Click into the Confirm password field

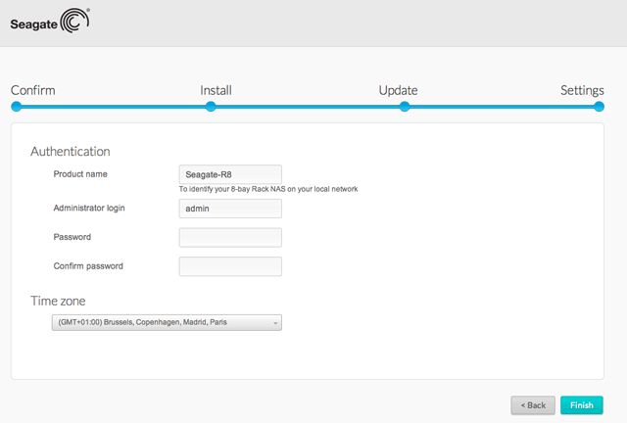pos(230,266)
